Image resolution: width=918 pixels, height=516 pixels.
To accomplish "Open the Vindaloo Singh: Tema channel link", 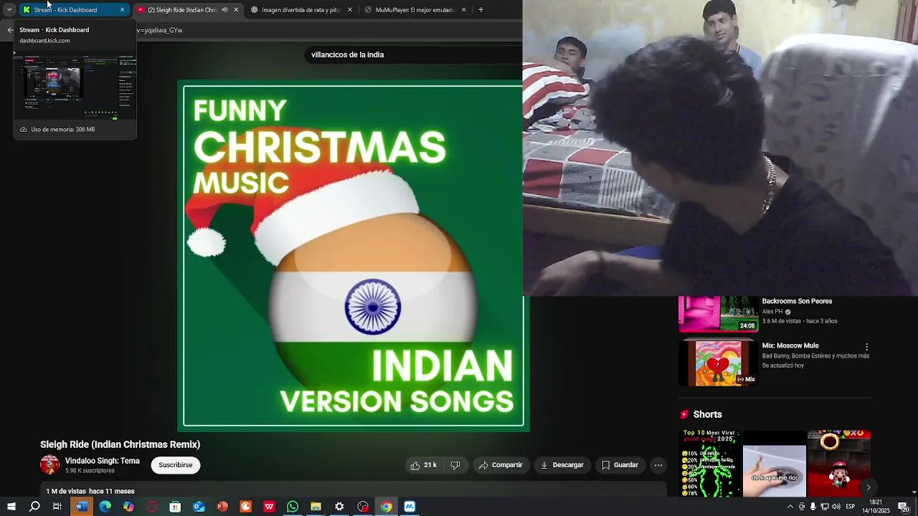I will pos(102,461).
